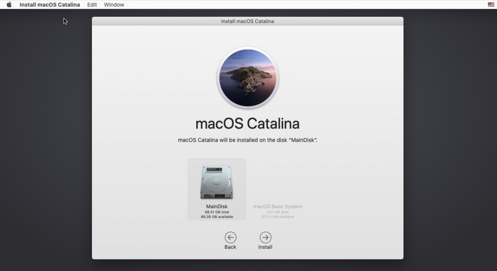Click the MainDisk name label
The image size is (497, 271).
[217, 206]
